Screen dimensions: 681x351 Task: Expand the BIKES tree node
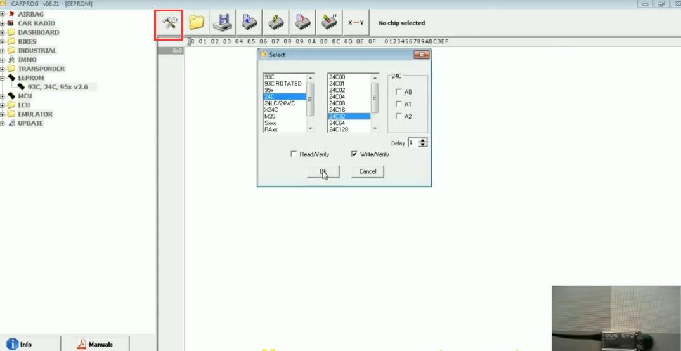(x=3, y=41)
